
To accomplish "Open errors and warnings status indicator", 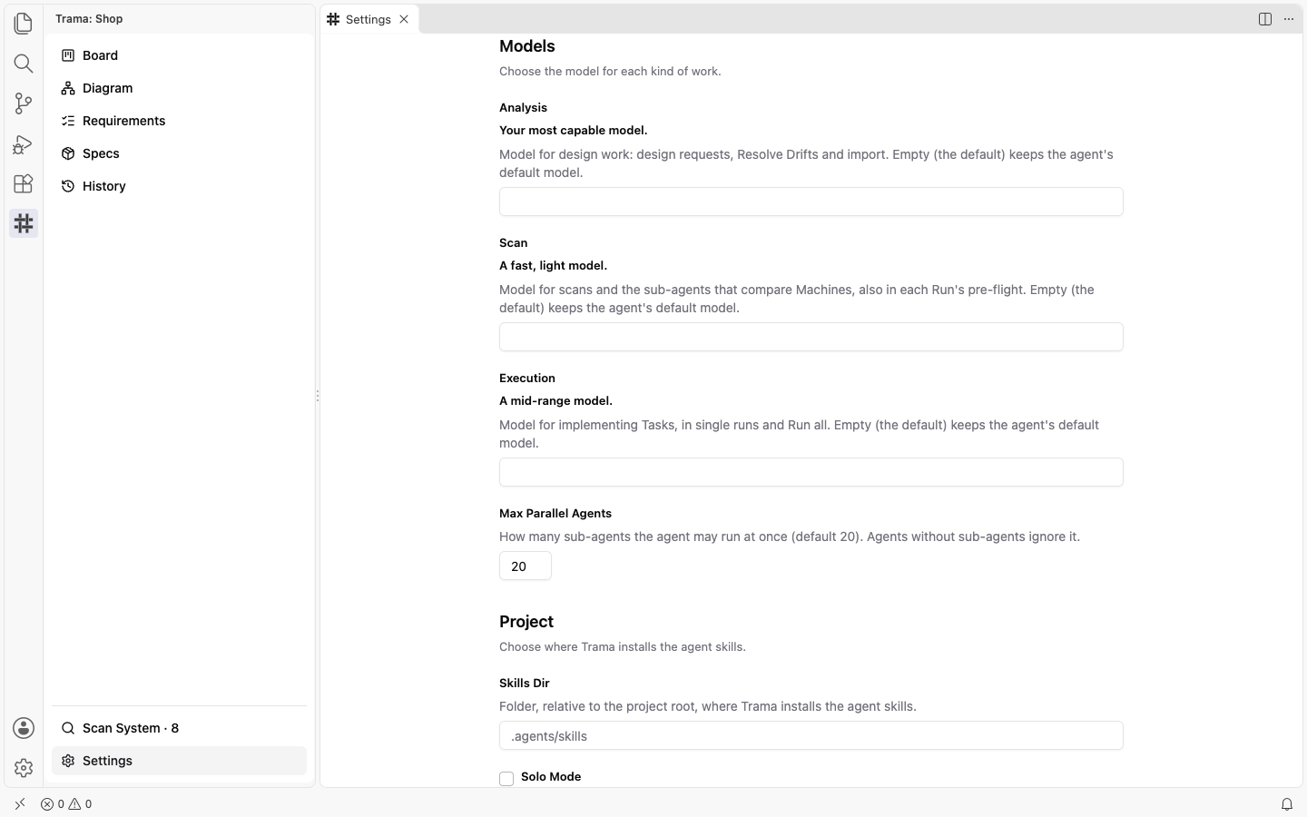I will [x=66, y=804].
